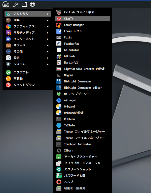This screenshot has height=193, width=151.
Task: Click the TeXInfo info icon
Action: point(59,125)
